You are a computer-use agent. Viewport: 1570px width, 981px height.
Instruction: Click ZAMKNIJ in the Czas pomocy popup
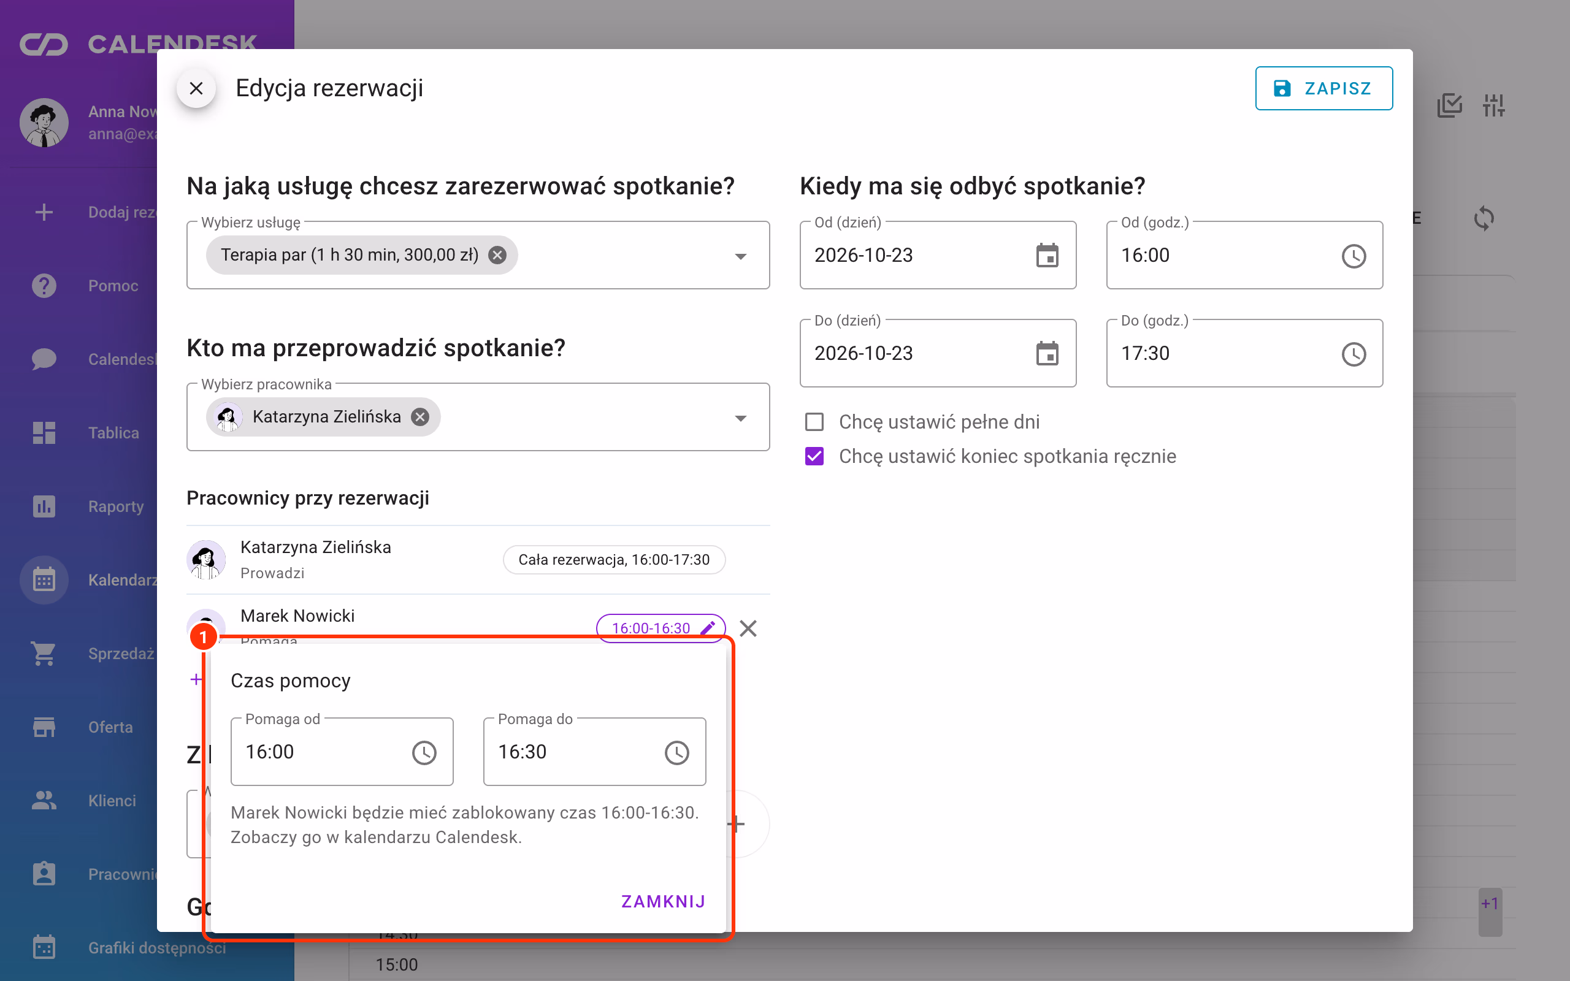click(x=663, y=902)
